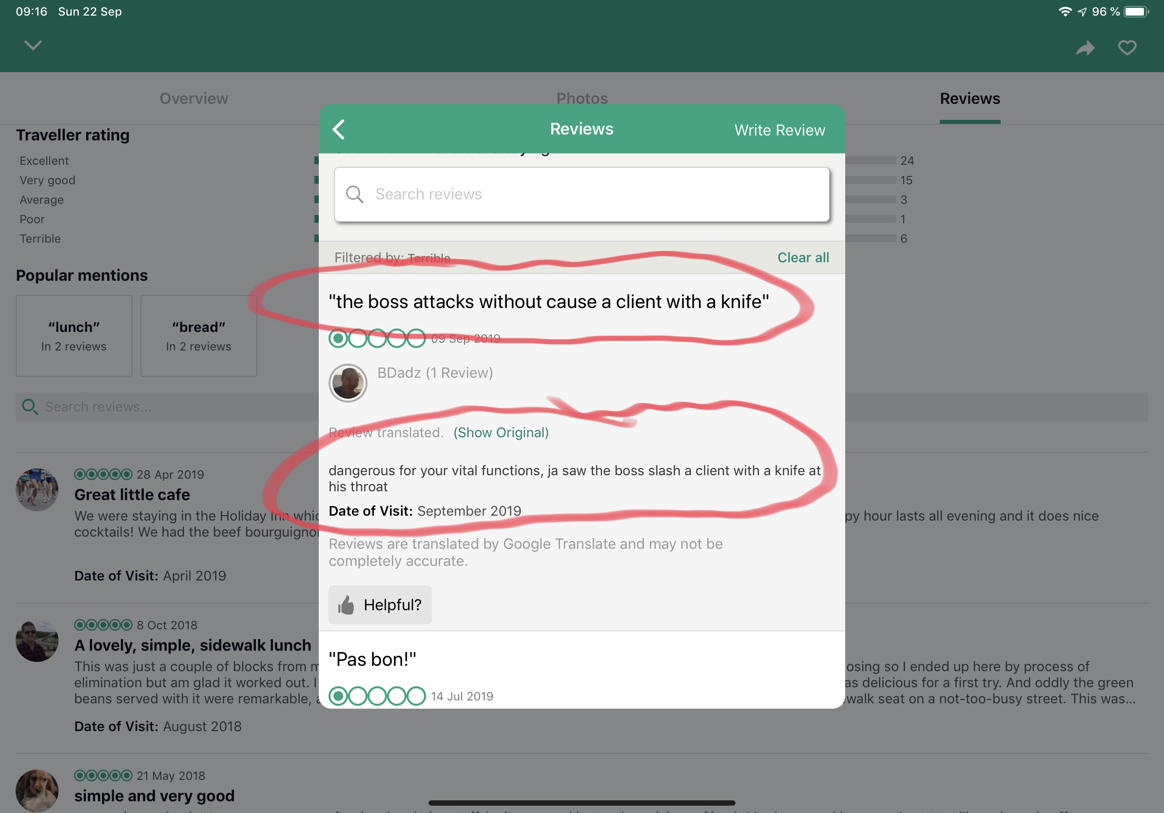Tap the thumbs-up Helpful button
This screenshot has height=813, width=1164.
tap(380, 605)
